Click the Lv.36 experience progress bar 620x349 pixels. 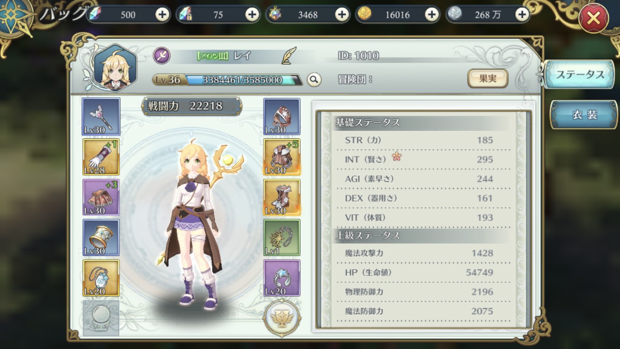point(228,80)
